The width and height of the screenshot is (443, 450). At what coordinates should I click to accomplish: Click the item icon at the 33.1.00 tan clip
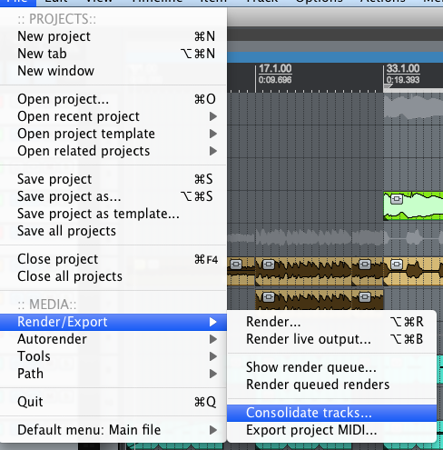(397, 265)
